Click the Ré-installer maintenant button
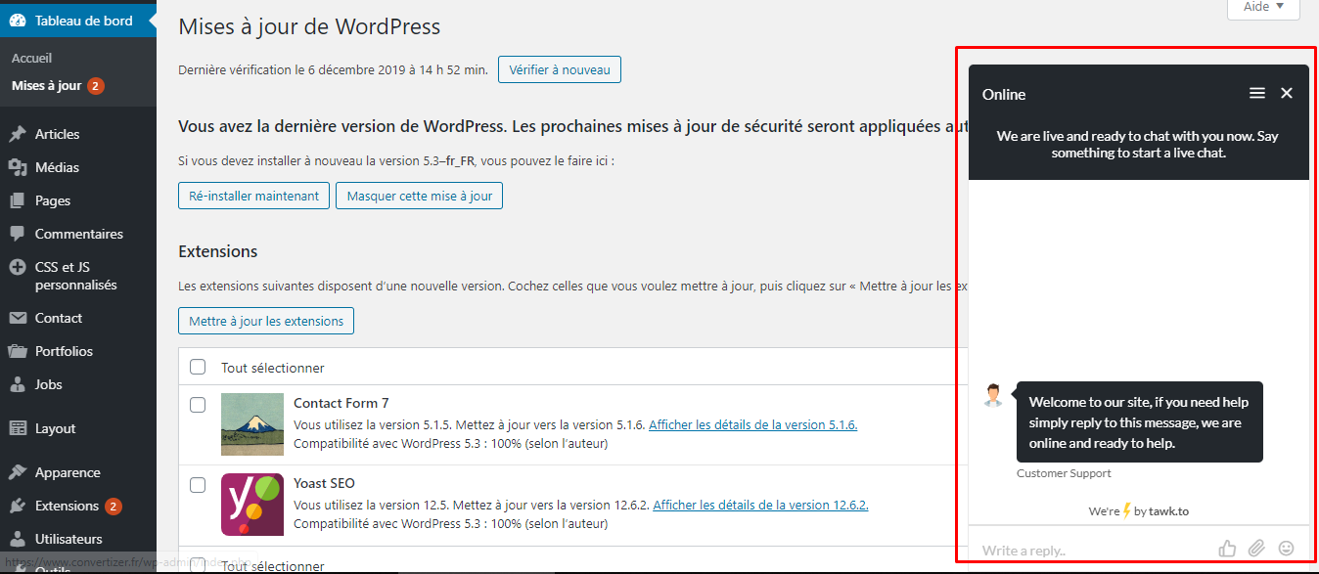Screen dimensions: 1319x574 point(254,196)
